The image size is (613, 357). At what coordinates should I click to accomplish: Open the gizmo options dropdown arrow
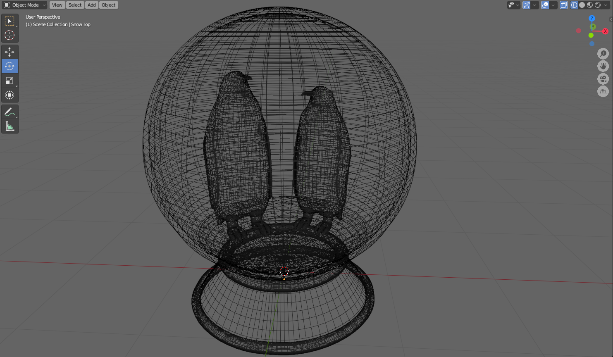coord(534,5)
